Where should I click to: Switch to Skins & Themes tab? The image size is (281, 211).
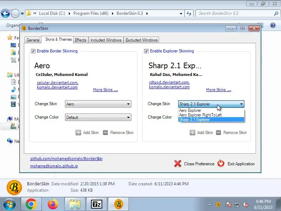click(x=57, y=39)
